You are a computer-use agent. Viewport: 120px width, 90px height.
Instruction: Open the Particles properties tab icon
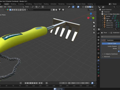point(98,63)
